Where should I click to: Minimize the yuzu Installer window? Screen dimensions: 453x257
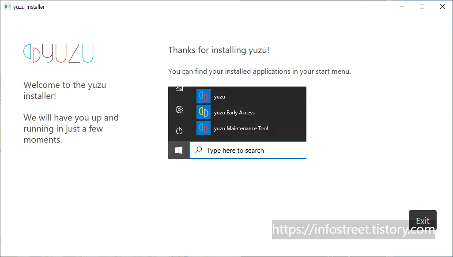tap(402, 7)
